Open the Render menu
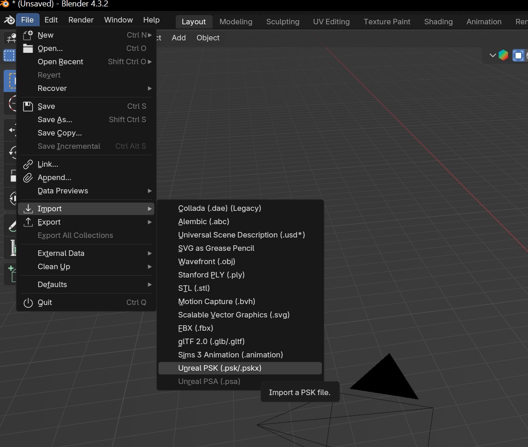 [x=81, y=20]
